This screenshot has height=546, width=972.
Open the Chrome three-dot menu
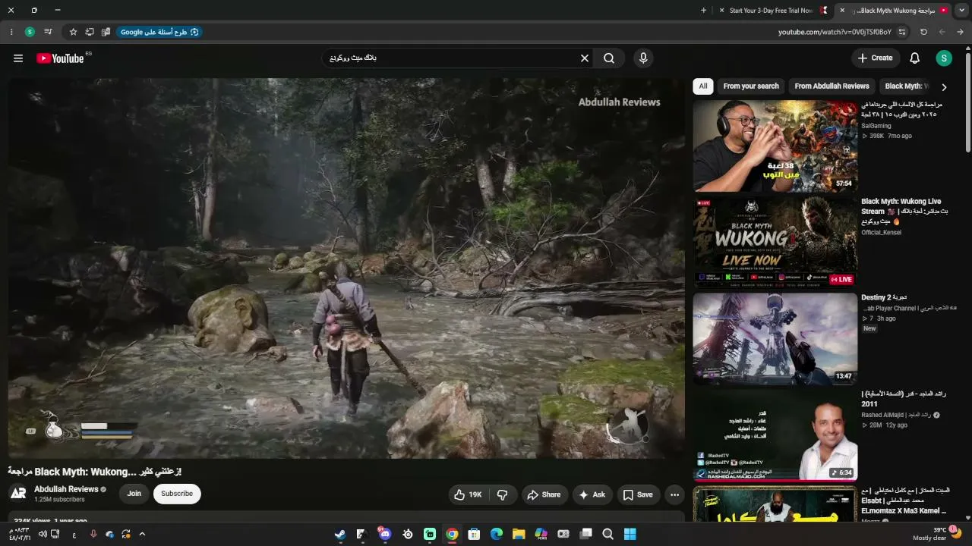(x=11, y=32)
